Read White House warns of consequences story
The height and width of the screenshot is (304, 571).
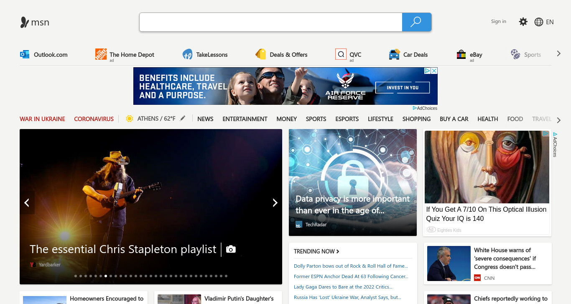[x=505, y=258]
